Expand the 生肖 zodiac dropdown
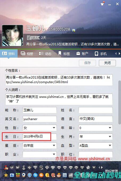This screenshot has width=121, height=181. coord(96,136)
